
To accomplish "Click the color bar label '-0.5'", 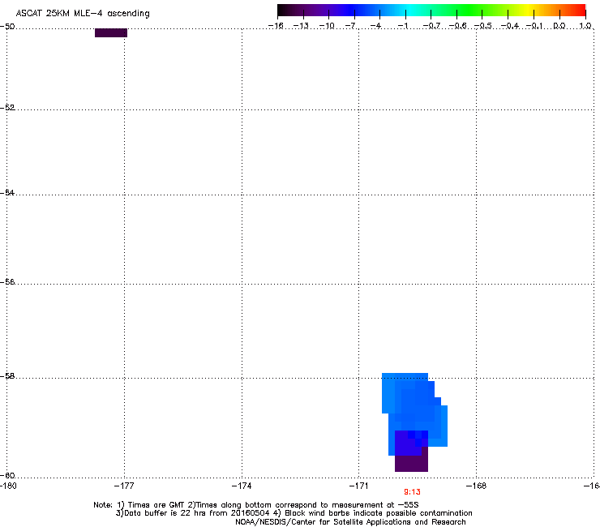I will 483,26.
